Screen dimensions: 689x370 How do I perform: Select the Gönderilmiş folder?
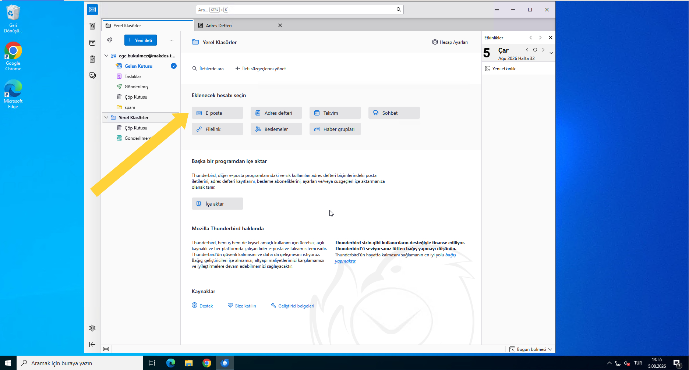pyautogui.click(x=141, y=87)
